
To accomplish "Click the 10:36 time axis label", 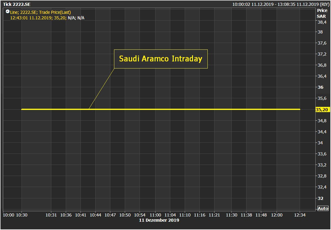I will pyautogui.click(x=66, y=215).
